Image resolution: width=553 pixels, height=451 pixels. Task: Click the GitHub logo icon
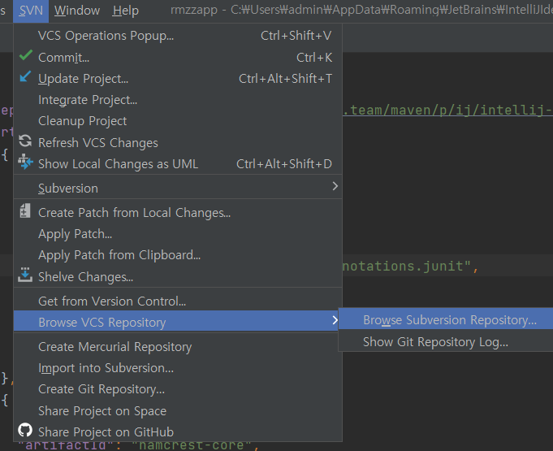[25, 430]
